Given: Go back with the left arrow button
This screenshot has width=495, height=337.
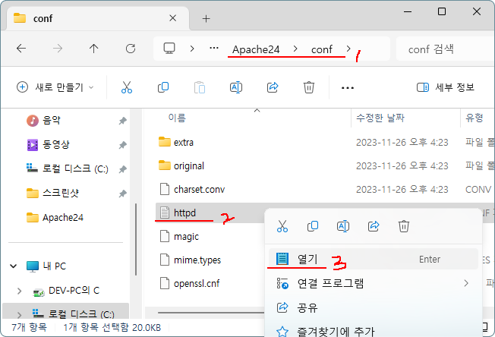Looking at the screenshot, I should coord(21,49).
